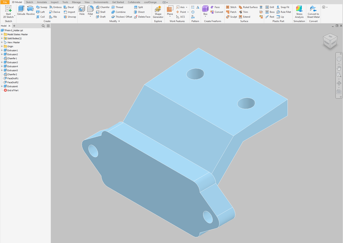Select the Extrude tool
343x243 pixels.
coord(21,11)
